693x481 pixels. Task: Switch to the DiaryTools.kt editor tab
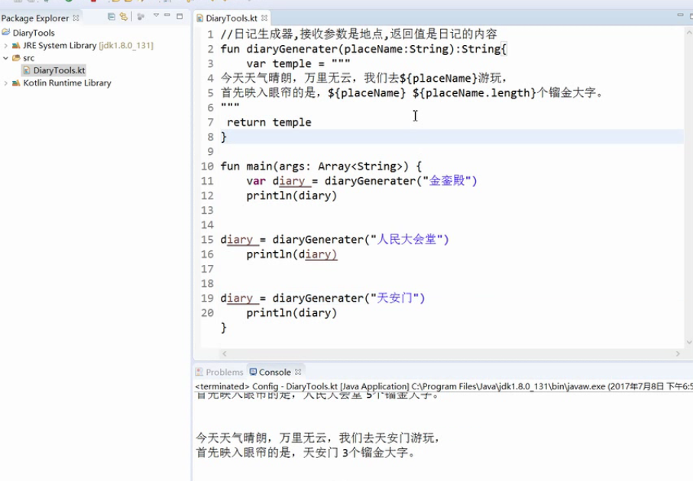tap(232, 18)
